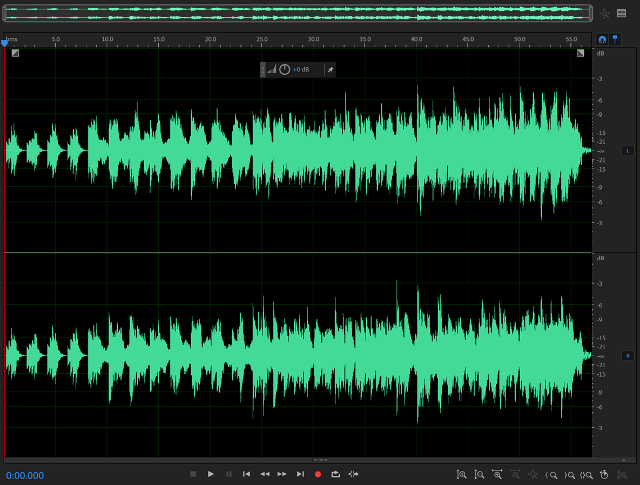Screen dimensions: 640x485
Task: Toggle snapping magnet icon
Action: point(602,39)
